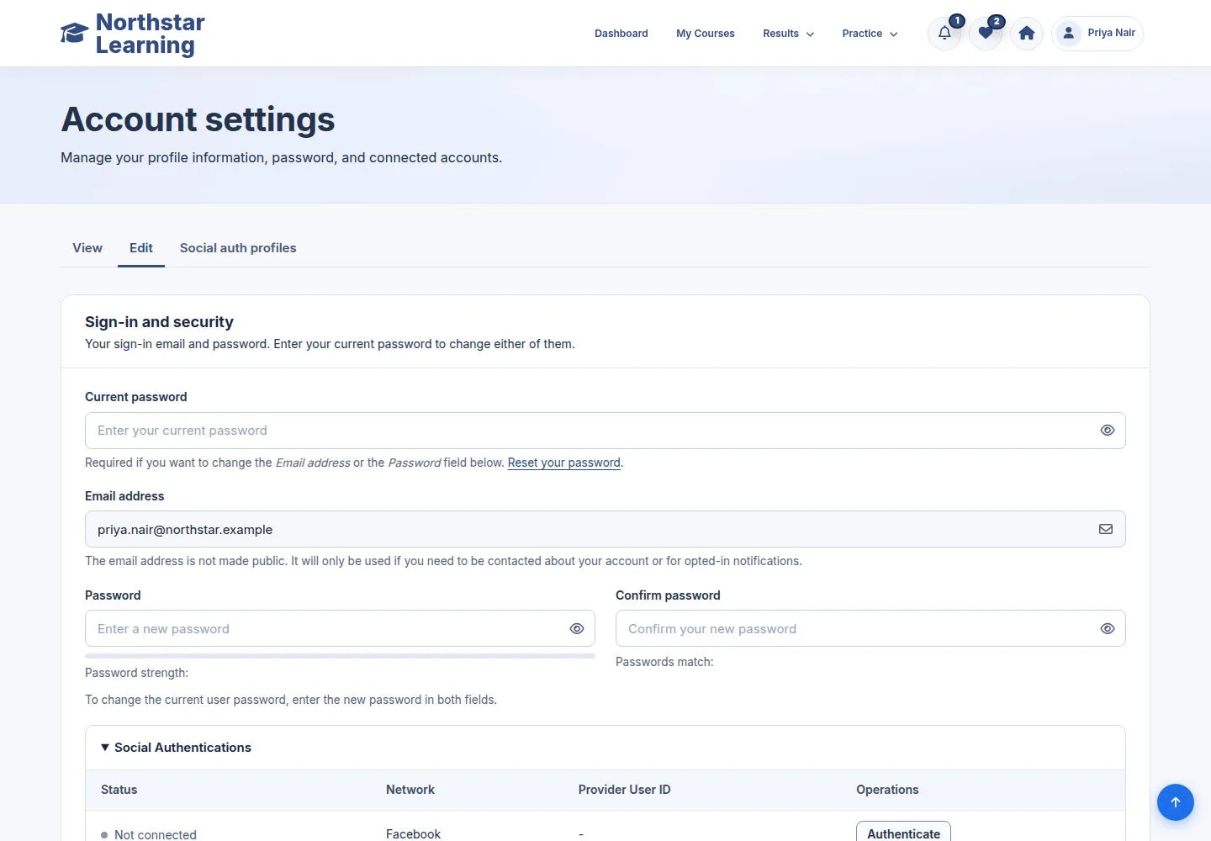Show the current password with the eye icon
The image size is (1211, 841).
1108,431
